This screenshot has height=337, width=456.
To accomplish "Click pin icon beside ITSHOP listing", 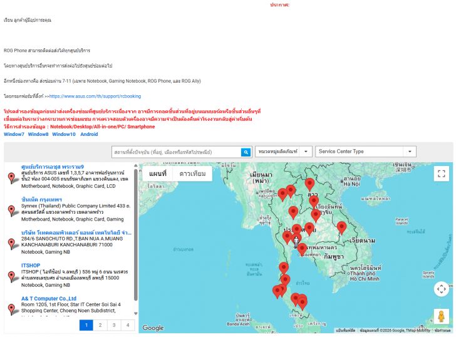I will point(12,276).
